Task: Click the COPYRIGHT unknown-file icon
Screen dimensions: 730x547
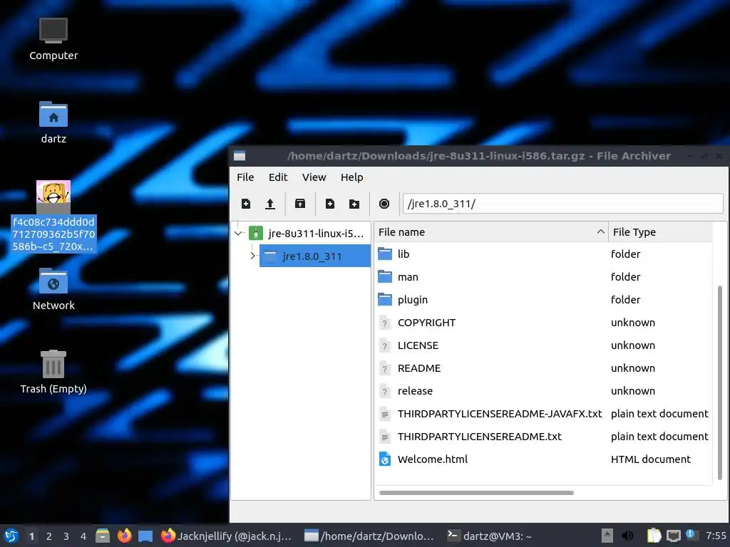Action: coord(384,323)
